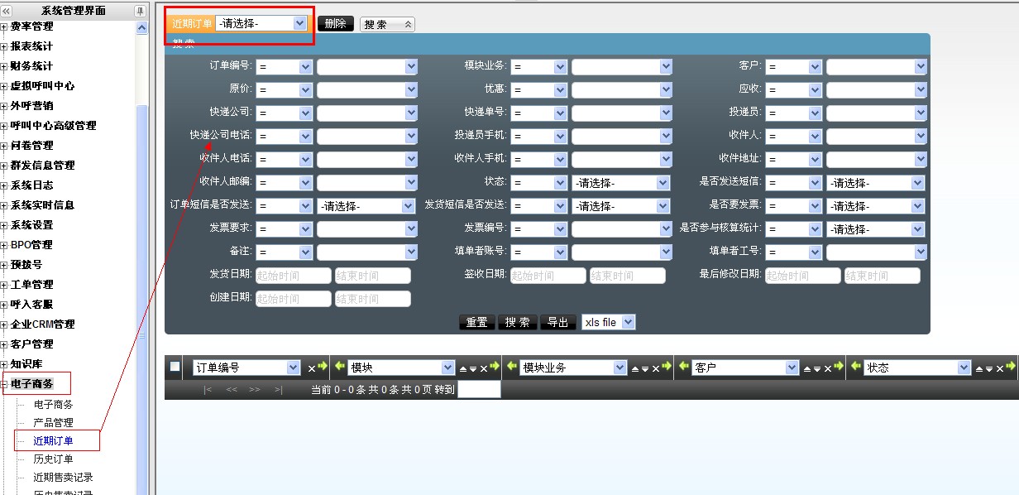
Task: Click the 导出 export button
Action: (557, 322)
